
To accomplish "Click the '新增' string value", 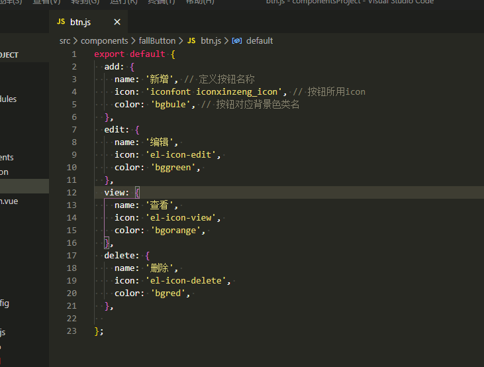I will 160,79.
